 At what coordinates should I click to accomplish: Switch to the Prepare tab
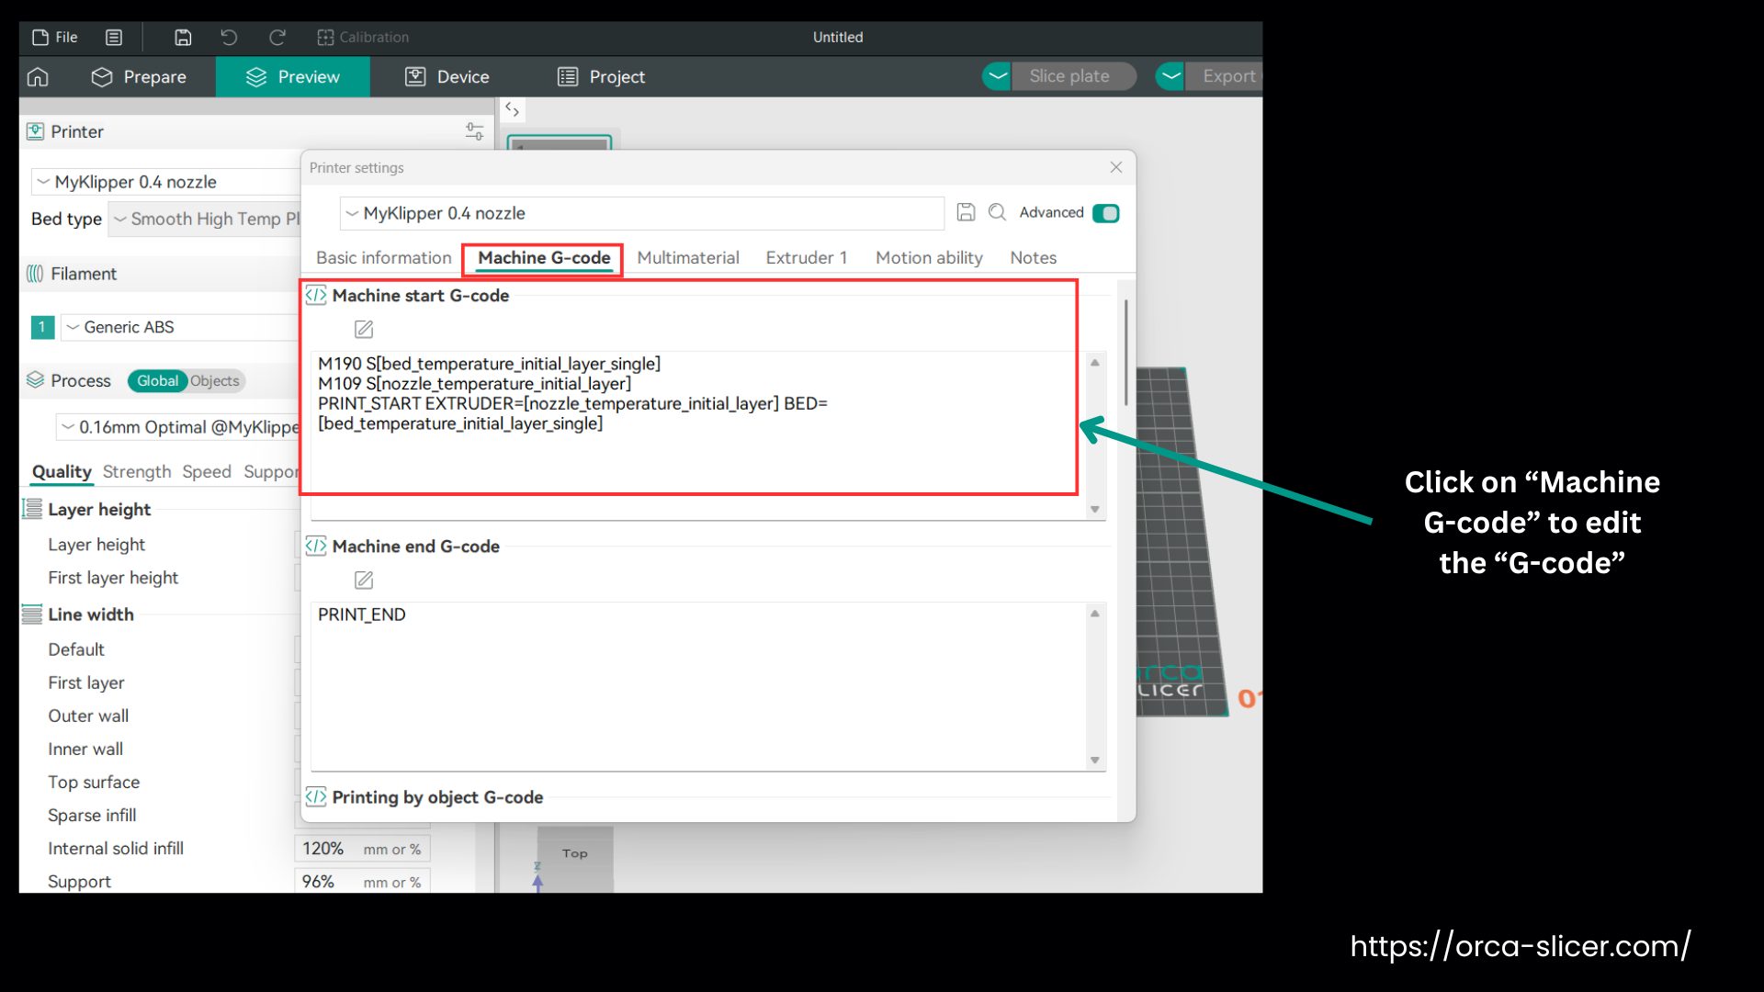139,77
